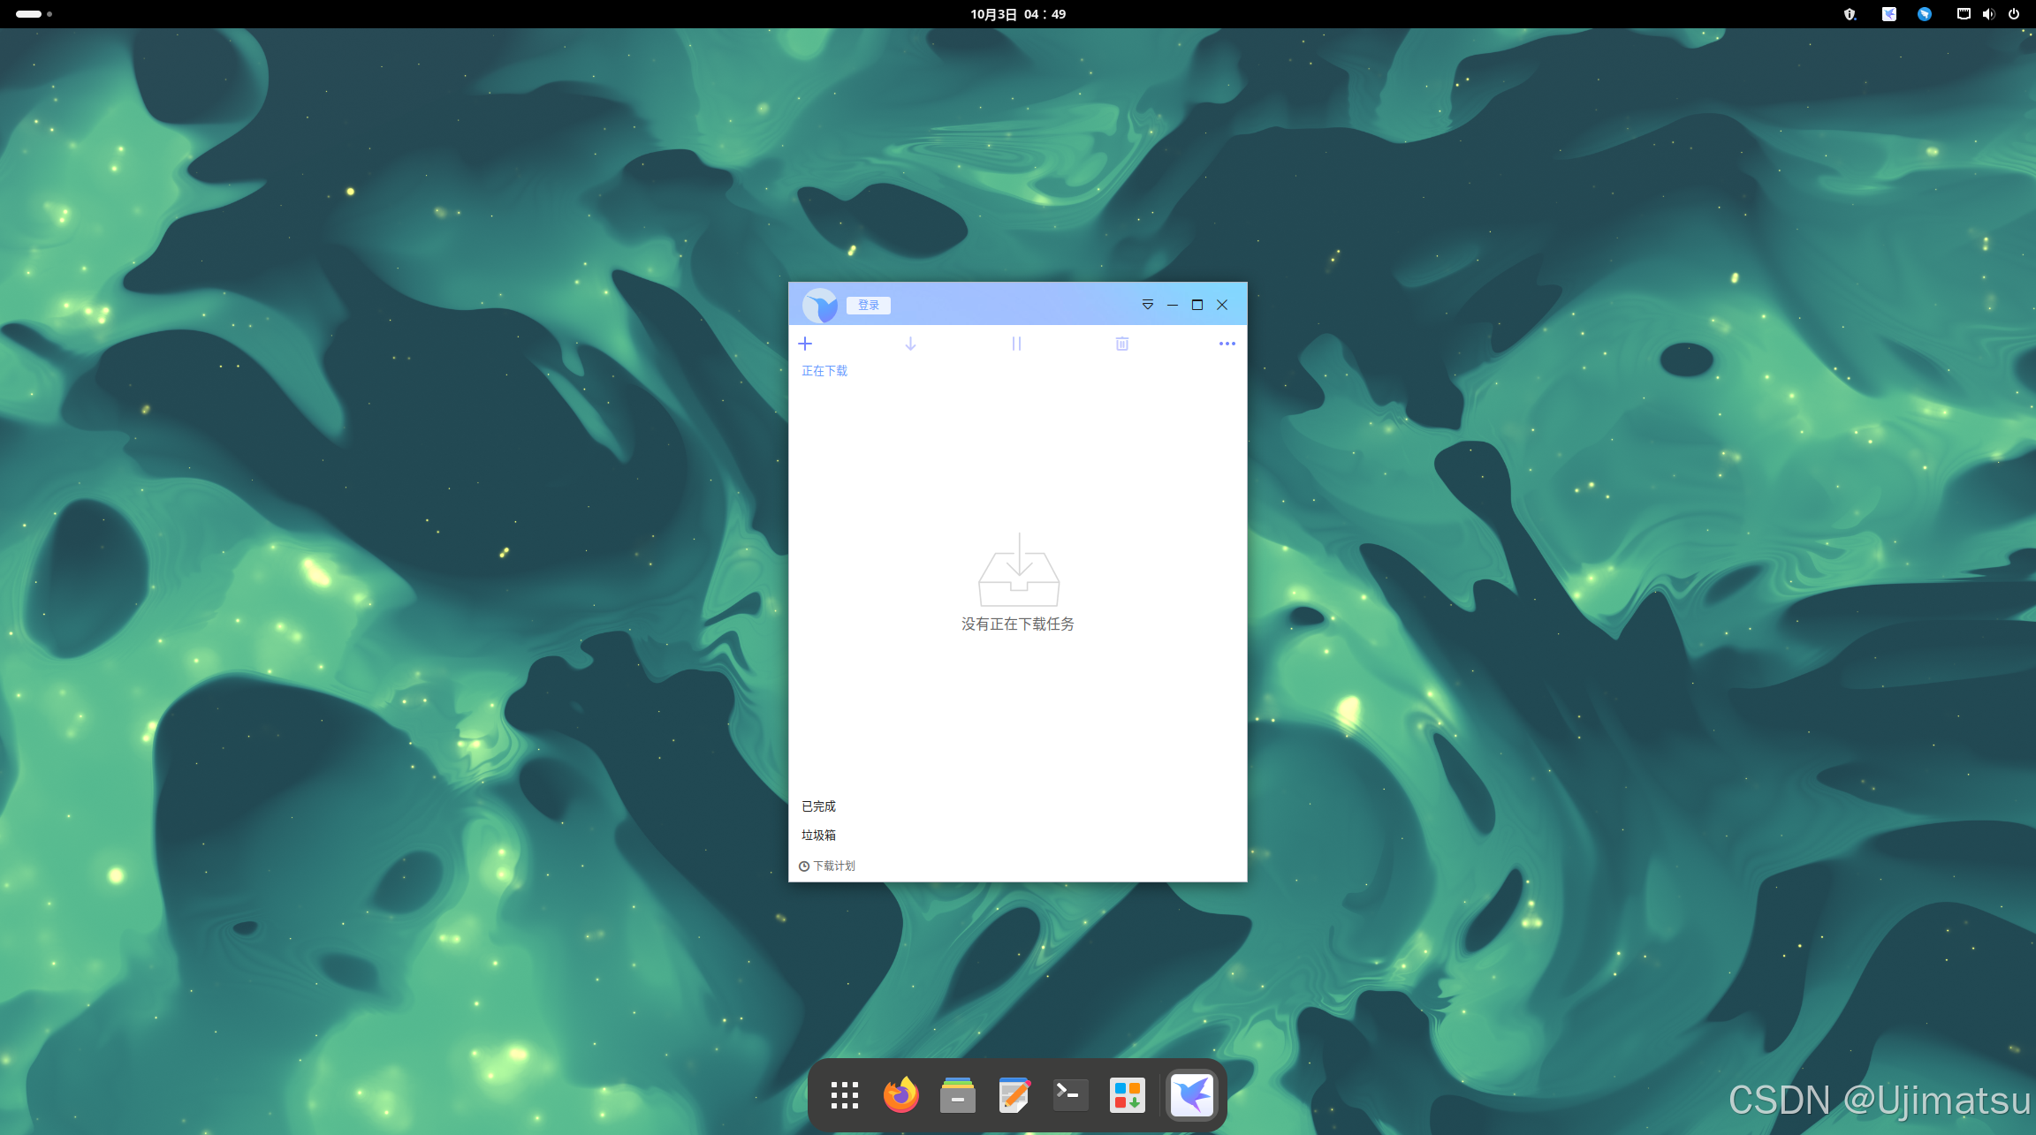
Task: Open the three-dots more options menu
Action: [1227, 344]
